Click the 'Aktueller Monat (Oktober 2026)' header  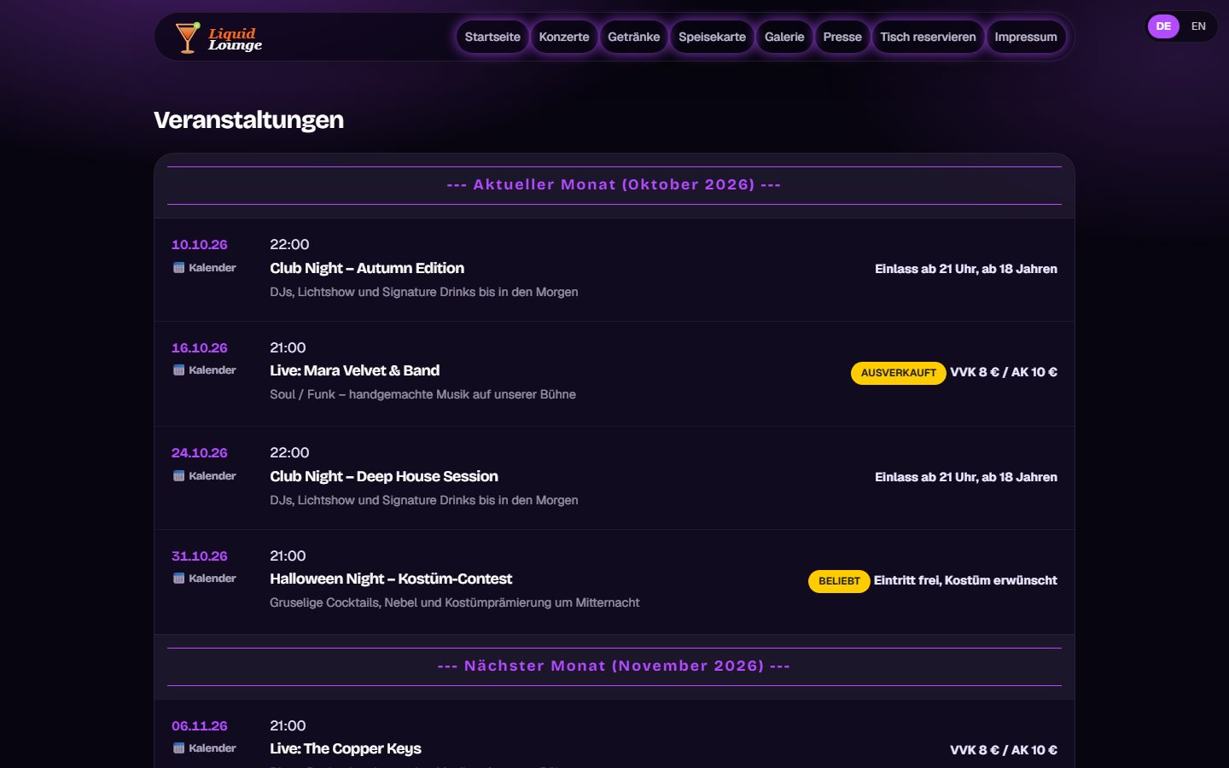(x=614, y=184)
